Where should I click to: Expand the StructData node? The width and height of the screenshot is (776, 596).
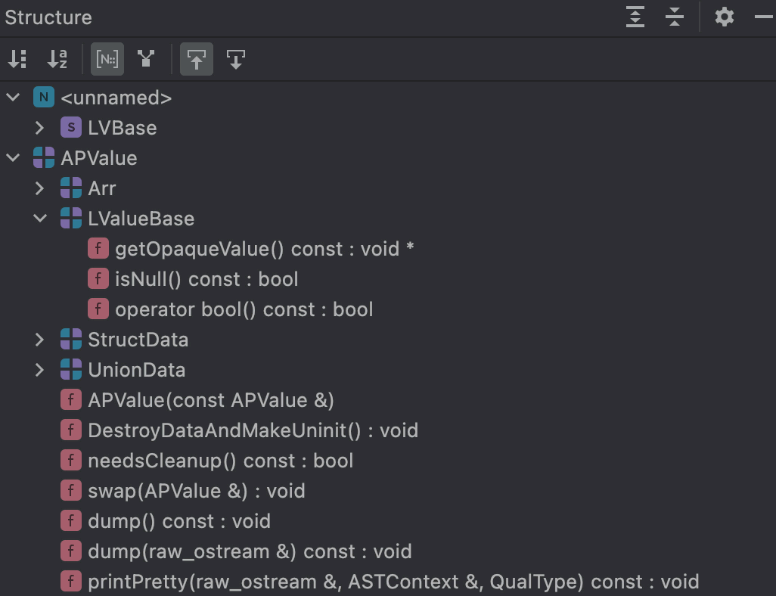coord(40,340)
